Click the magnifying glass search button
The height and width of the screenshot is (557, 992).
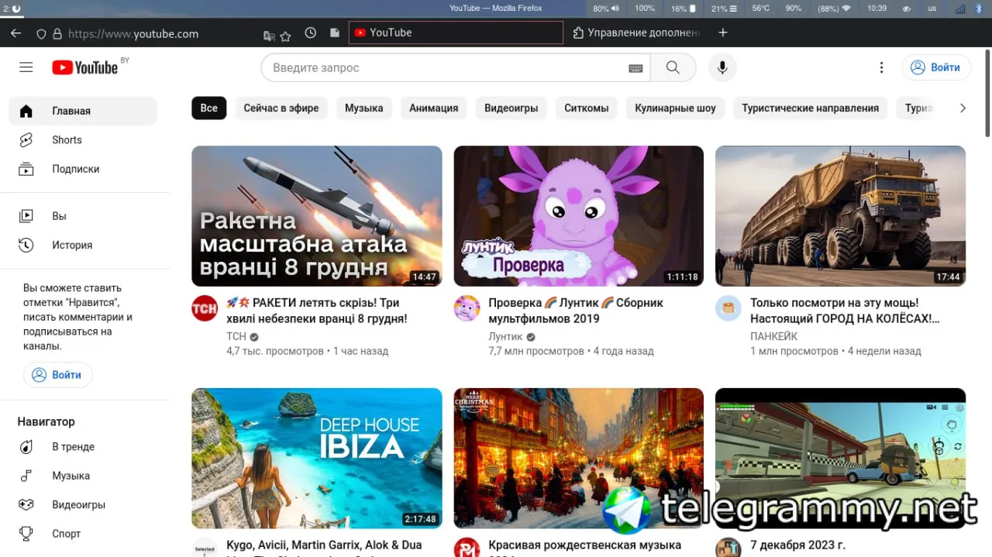click(x=673, y=67)
